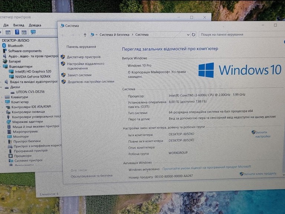The width and height of the screenshot is (285, 214).
Task: Go to Панель керування home link
Action: [81, 47]
